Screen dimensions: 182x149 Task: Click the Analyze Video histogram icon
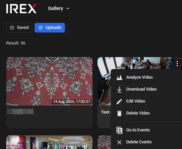coord(119,78)
